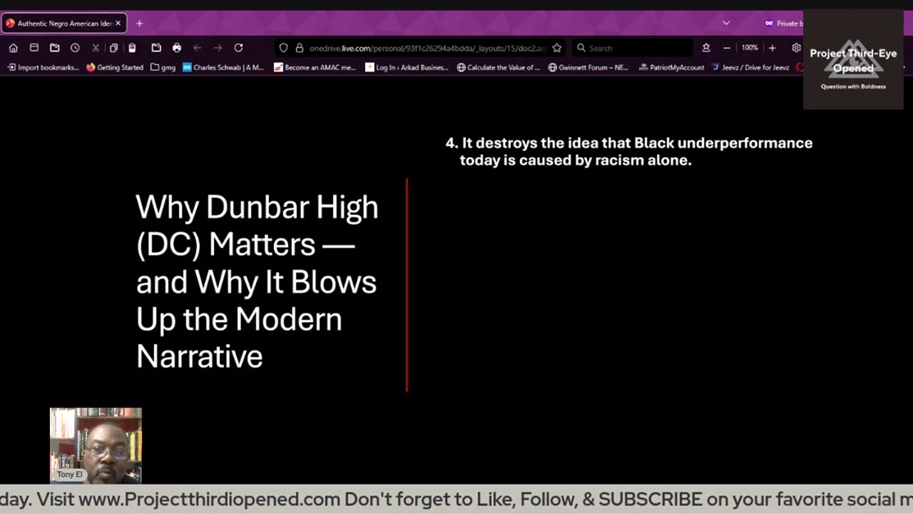This screenshot has height=514, width=913.
Task: Click the Copy icon in the toolbar
Action: 113,48
